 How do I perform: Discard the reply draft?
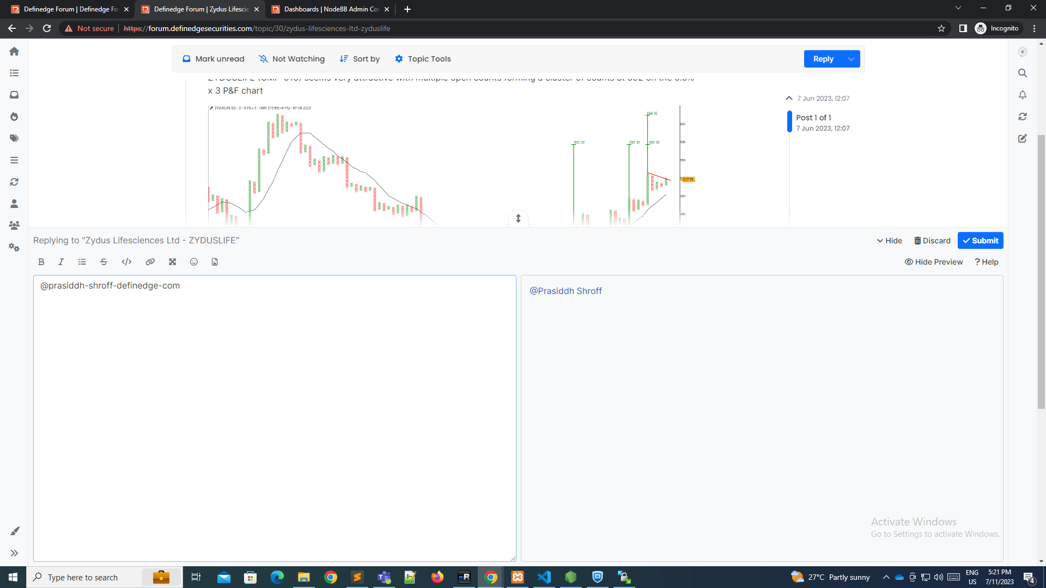coord(932,240)
